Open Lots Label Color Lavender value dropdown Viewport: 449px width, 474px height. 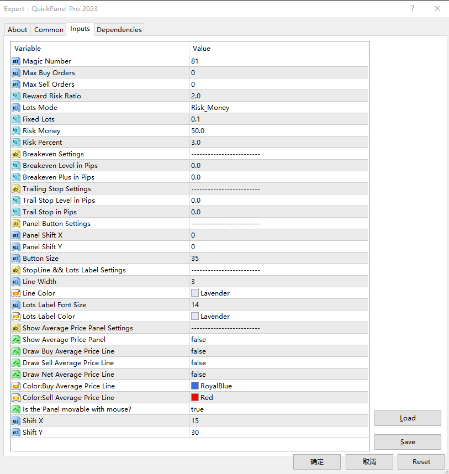[x=278, y=317]
